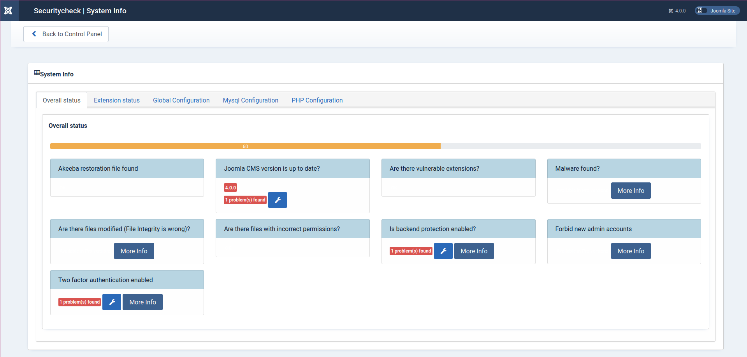The height and width of the screenshot is (357, 747).
Task: Open the PHP Configuration tab
Action: (316, 100)
